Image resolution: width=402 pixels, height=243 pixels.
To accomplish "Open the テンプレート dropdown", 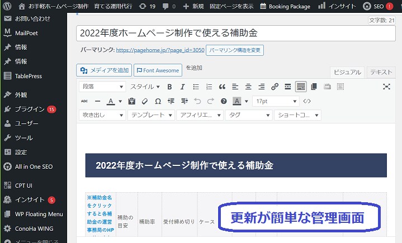I will click(152, 115).
